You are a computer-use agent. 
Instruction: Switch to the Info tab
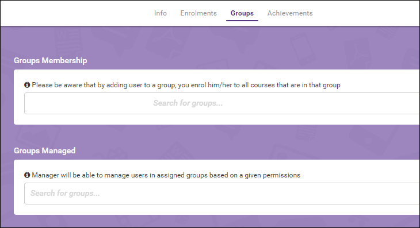click(160, 13)
